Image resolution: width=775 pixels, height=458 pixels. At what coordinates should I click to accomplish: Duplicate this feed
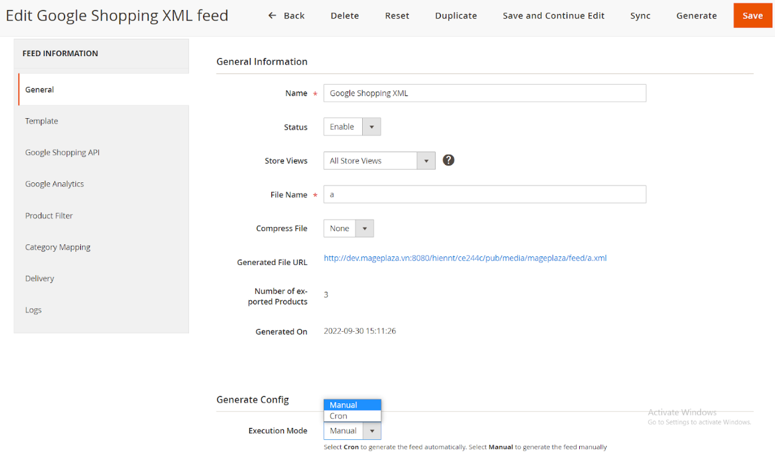pos(456,15)
